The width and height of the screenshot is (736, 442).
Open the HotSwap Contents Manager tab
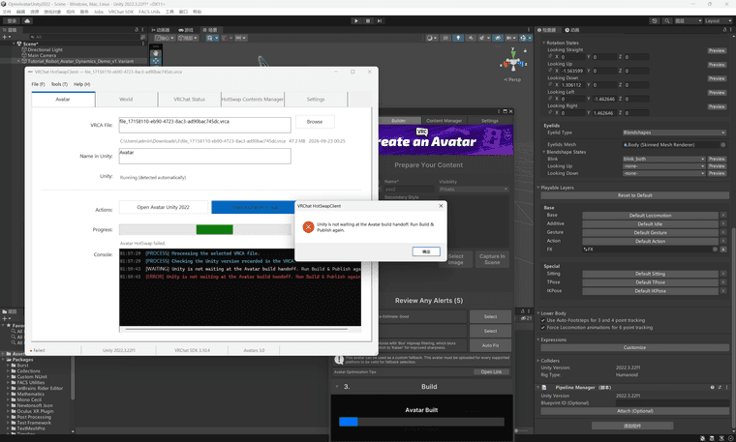coord(253,100)
